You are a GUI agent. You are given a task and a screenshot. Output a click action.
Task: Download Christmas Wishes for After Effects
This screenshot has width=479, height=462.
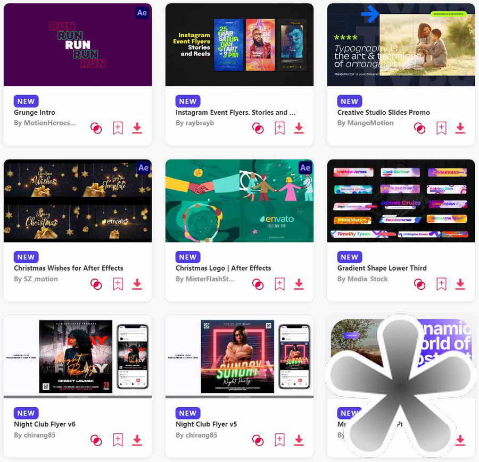(137, 284)
